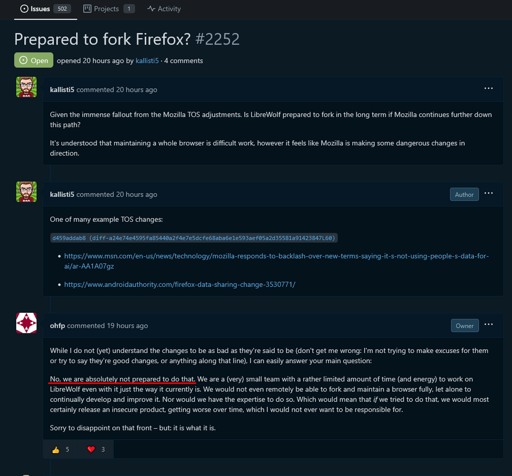Image resolution: width=512 pixels, height=476 pixels.
Task: Open options menu on Author comment
Action: click(489, 194)
